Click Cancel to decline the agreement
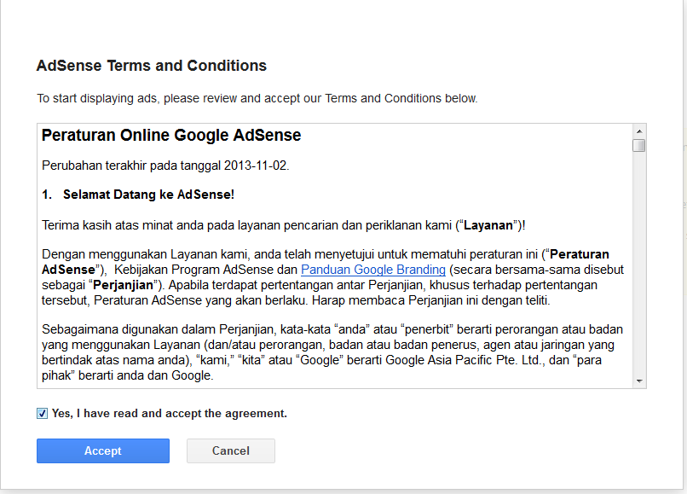Viewport: 687px width, 494px height. tap(230, 450)
